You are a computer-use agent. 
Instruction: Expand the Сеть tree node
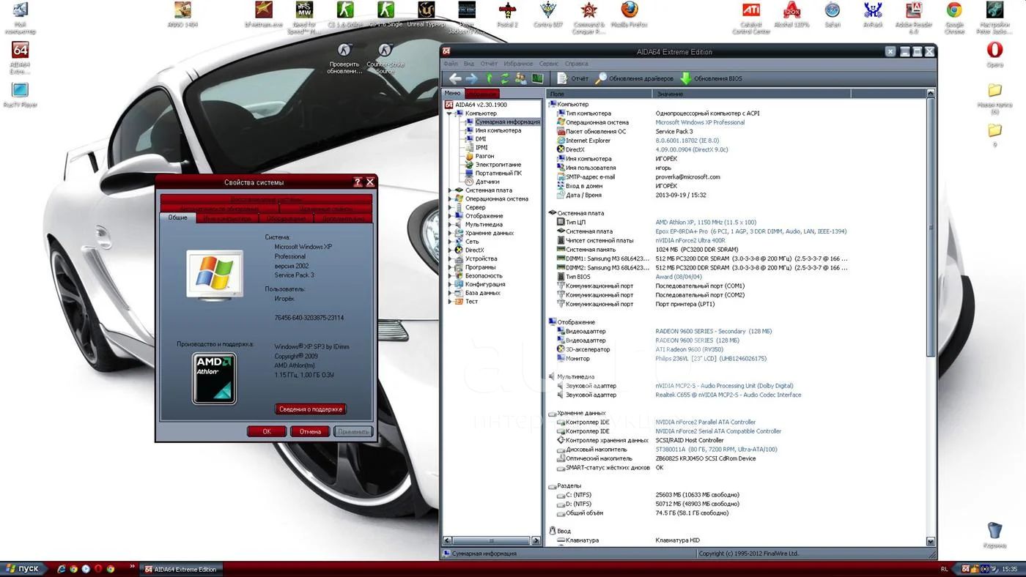pyautogui.click(x=450, y=242)
